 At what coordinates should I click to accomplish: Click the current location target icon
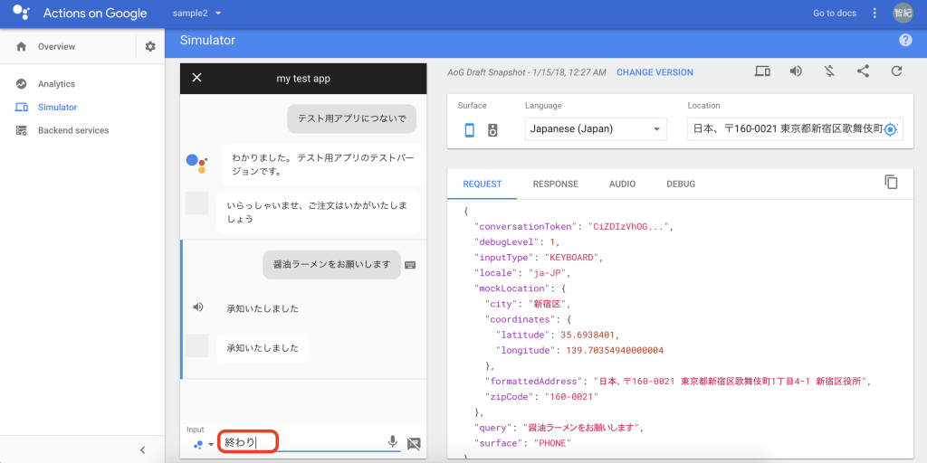point(891,129)
